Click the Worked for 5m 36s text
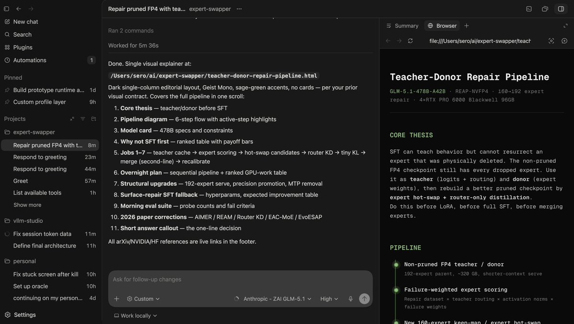Image resolution: width=574 pixels, height=324 pixels. [133, 45]
